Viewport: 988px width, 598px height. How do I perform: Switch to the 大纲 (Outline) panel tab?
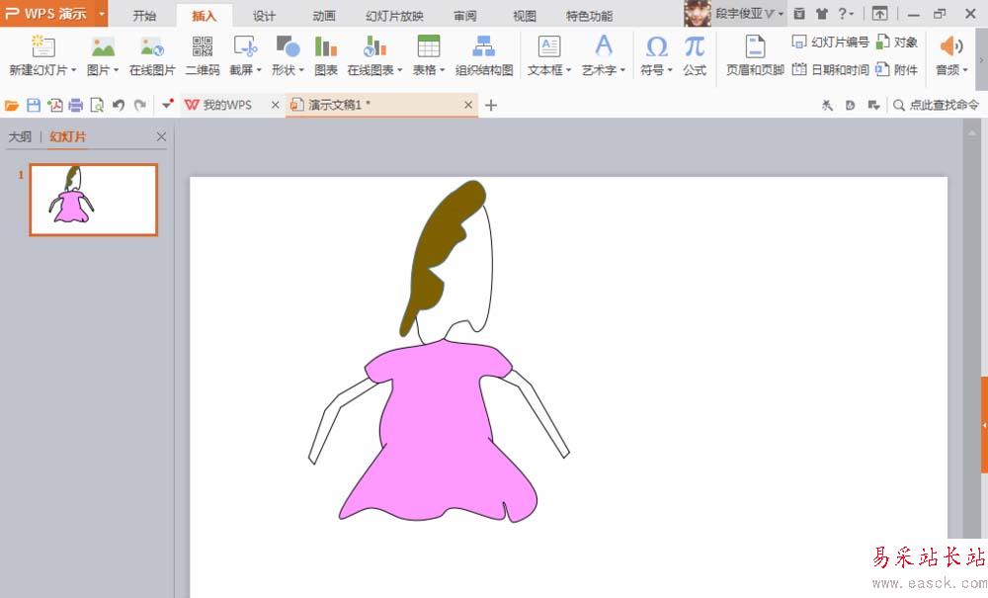[20, 136]
